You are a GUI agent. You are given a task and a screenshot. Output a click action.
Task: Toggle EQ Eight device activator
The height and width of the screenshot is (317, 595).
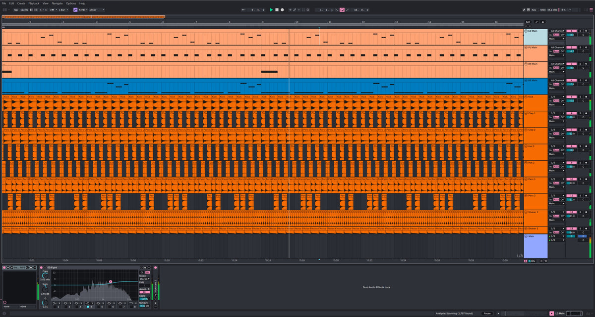41,268
